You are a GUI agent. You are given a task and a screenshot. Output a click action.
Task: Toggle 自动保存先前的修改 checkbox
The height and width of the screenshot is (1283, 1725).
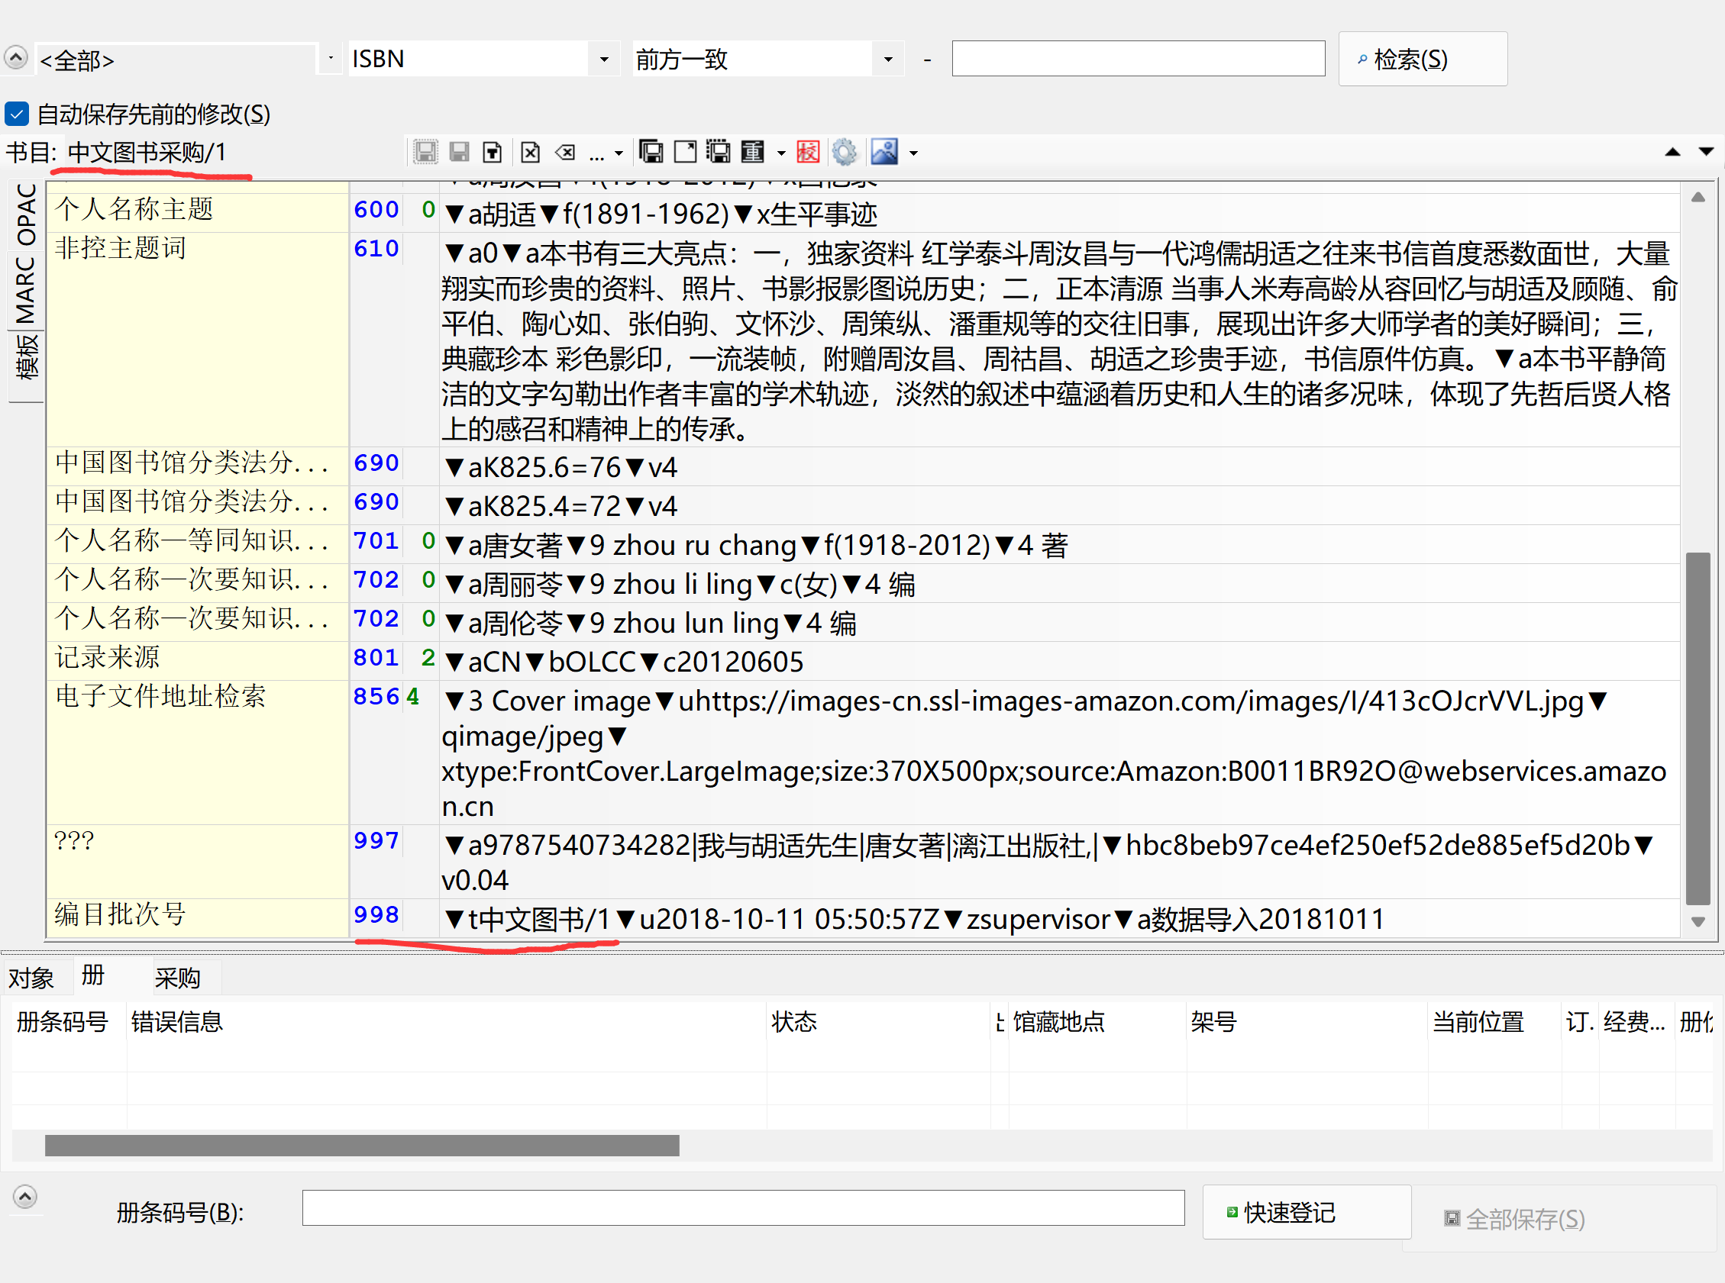pos(17,114)
